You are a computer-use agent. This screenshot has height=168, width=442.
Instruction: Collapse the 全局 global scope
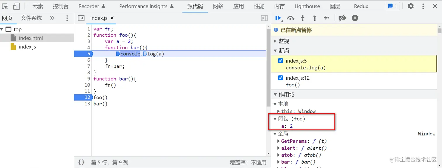pos(275,134)
